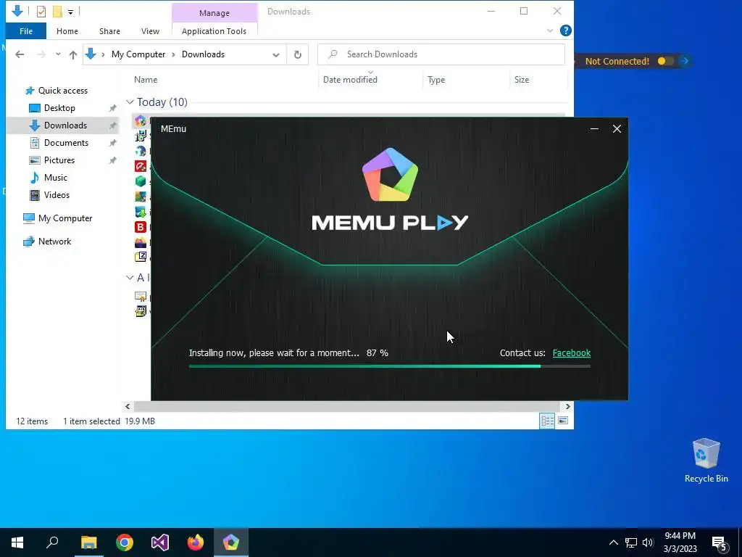Screen dimensions: 742x557
Task: Collapse the second file group chevron
Action: (x=130, y=278)
